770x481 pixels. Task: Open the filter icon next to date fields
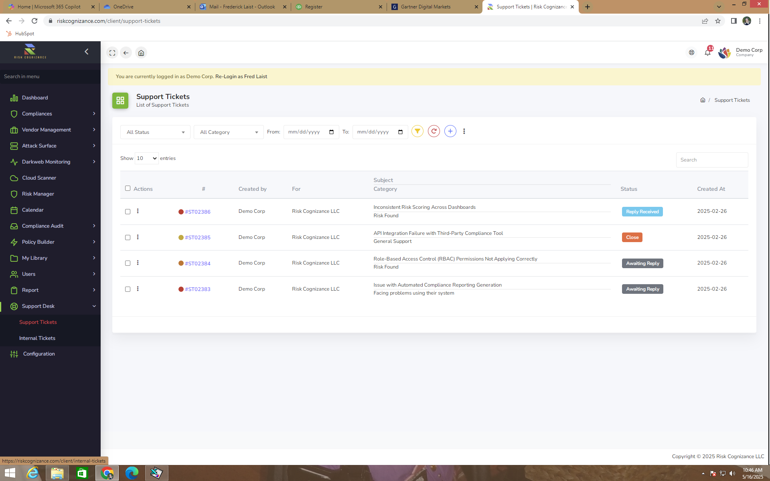[x=417, y=131]
